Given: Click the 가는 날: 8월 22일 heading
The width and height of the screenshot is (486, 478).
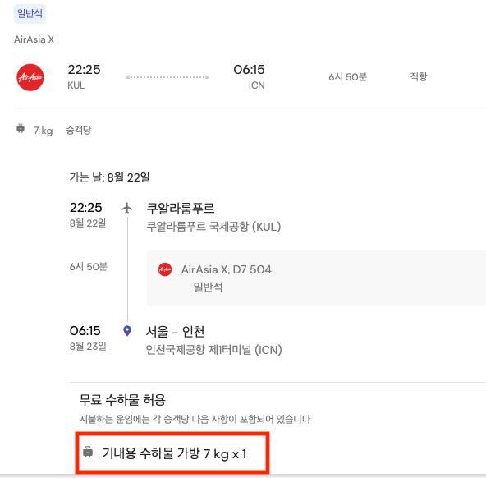Looking at the screenshot, I should [x=109, y=177].
